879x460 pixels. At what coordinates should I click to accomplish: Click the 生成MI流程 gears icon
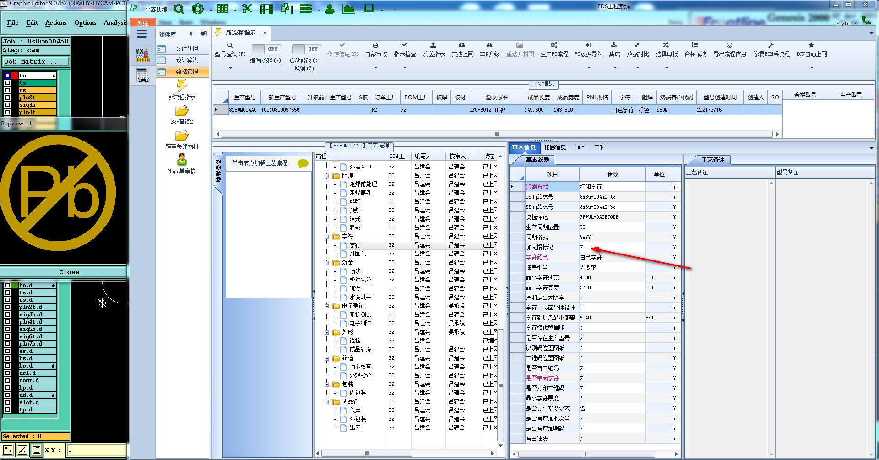[554, 45]
